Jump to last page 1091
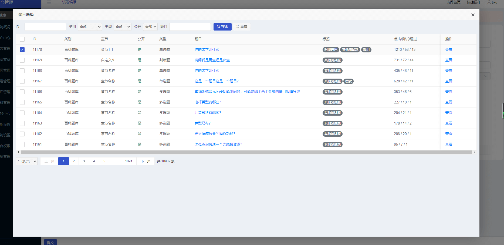504x245 pixels. (x=129, y=161)
